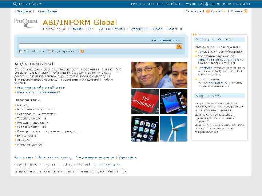This screenshot has width=262, height=196.
Task: Open details about changes in new ProQuest
Action: click(221, 60)
